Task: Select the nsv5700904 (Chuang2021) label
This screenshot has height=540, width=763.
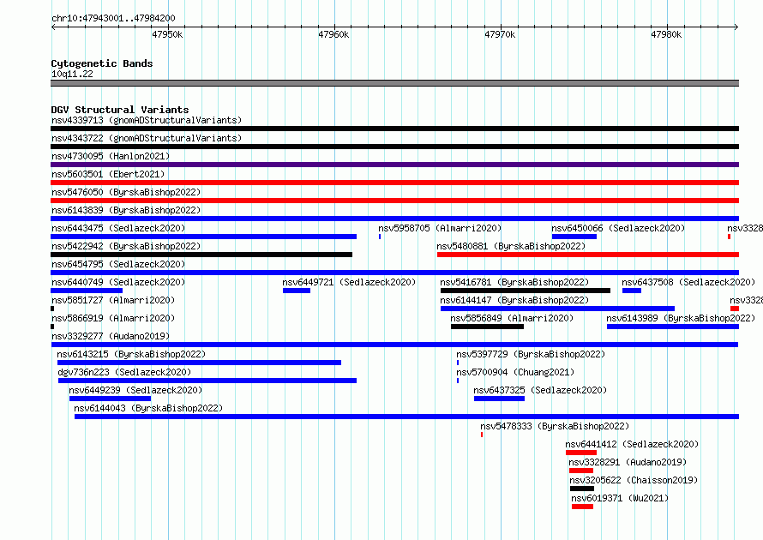Action: (x=515, y=372)
